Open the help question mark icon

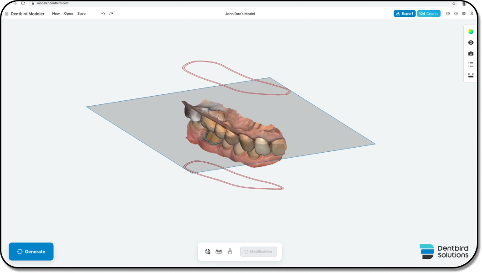point(456,14)
